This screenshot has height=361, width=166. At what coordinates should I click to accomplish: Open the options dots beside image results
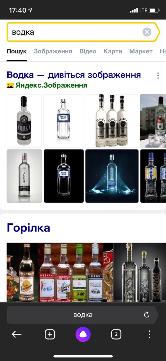(158, 76)
